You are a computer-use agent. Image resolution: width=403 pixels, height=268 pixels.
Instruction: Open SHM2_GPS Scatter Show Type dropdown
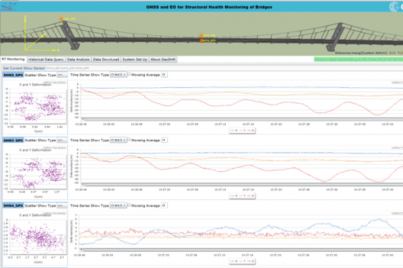62,75
